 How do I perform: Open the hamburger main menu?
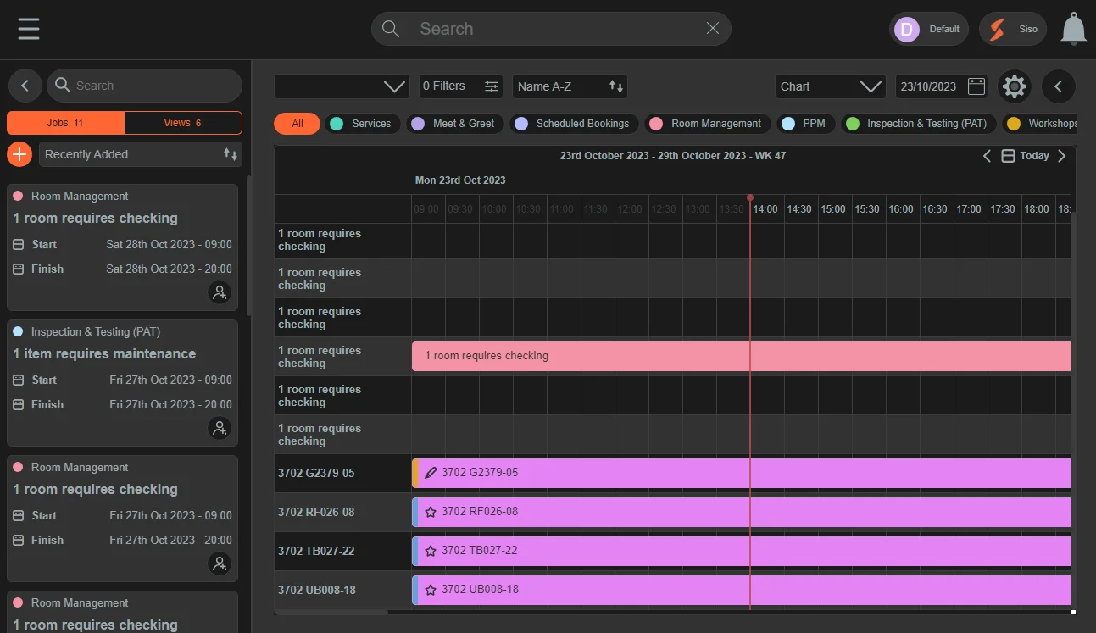(x=29, y=29)
